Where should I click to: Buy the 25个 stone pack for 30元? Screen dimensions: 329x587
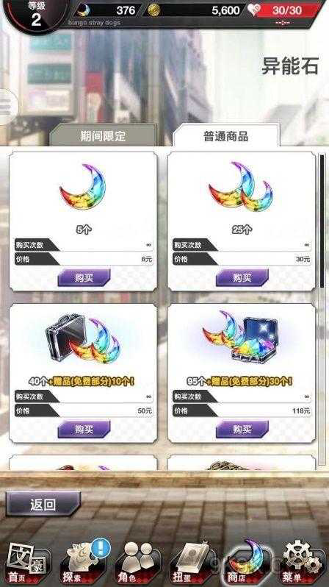pyautogui.click(x=242, y=278)
